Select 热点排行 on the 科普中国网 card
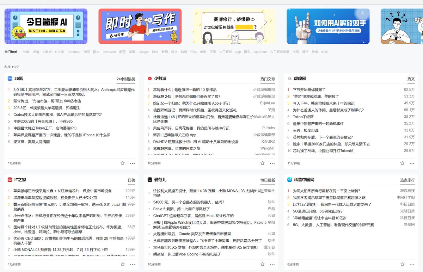 (407, 180)
